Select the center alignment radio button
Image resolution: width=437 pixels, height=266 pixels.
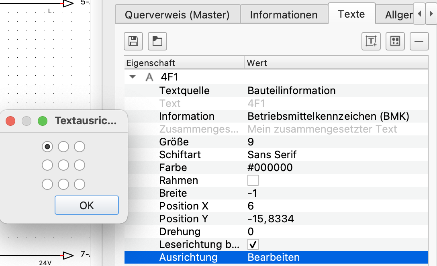coord(63,165)
